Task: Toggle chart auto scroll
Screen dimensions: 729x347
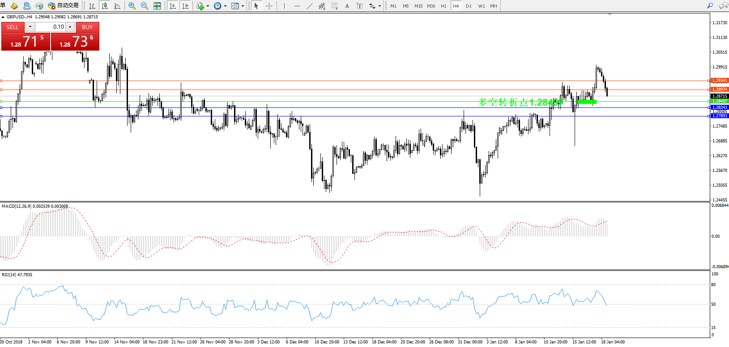Action: click(173, 6)
